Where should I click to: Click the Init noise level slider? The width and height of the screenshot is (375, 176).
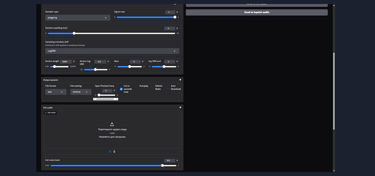pyautogui.click(x=113, y=166)
